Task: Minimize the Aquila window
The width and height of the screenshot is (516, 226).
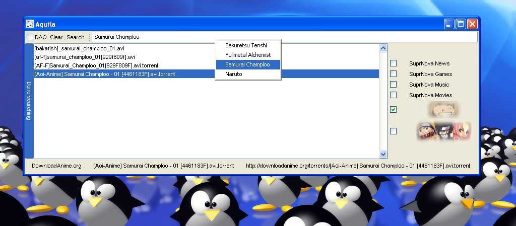Action: 449,24
